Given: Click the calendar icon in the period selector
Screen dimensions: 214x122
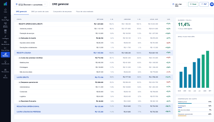Looking at the screenshot, I should point(173,4).
